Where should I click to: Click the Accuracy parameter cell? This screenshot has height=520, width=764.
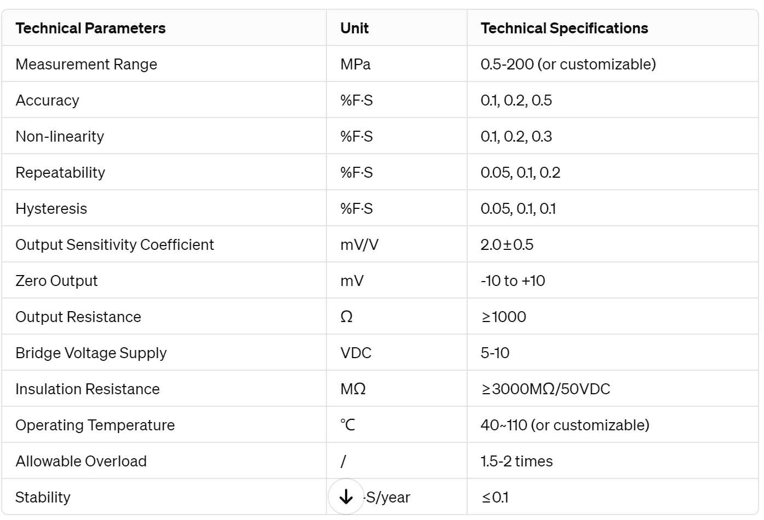[164, 100]
